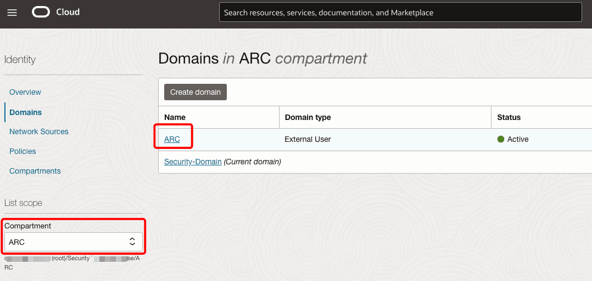Focus the search resources and services field
The height and width of the screenshot is (281, 592).
(400, 13)
